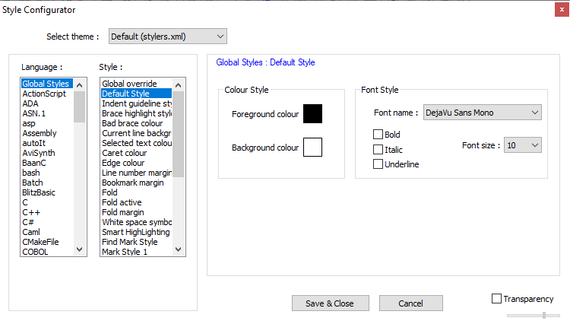Select Selected text colour style
This screenshot has height=324, width=570.
click(136, 143)
